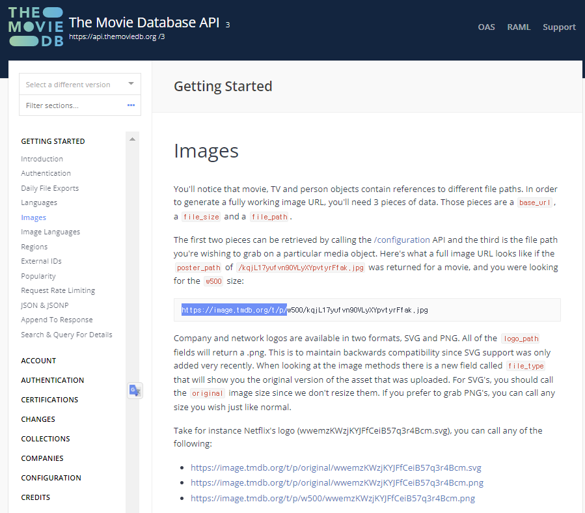The image size is (585, 513).
Task: Open the Languages sidebar item
Action: [39, 202]
